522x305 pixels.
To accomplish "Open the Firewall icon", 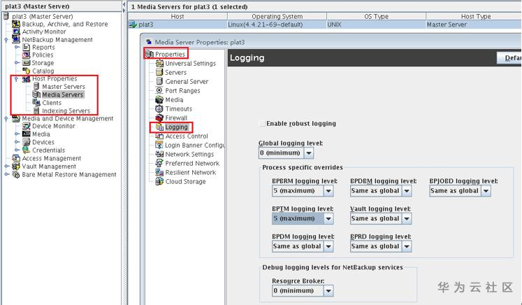I will (159, 118).
